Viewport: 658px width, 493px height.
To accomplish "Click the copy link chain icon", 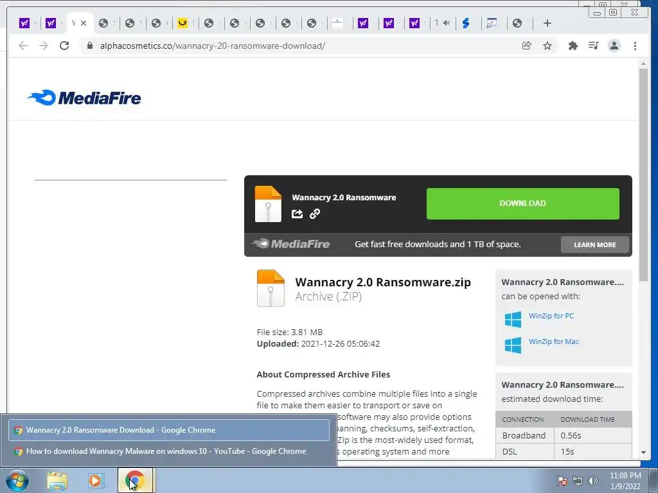I will (315, 214).
